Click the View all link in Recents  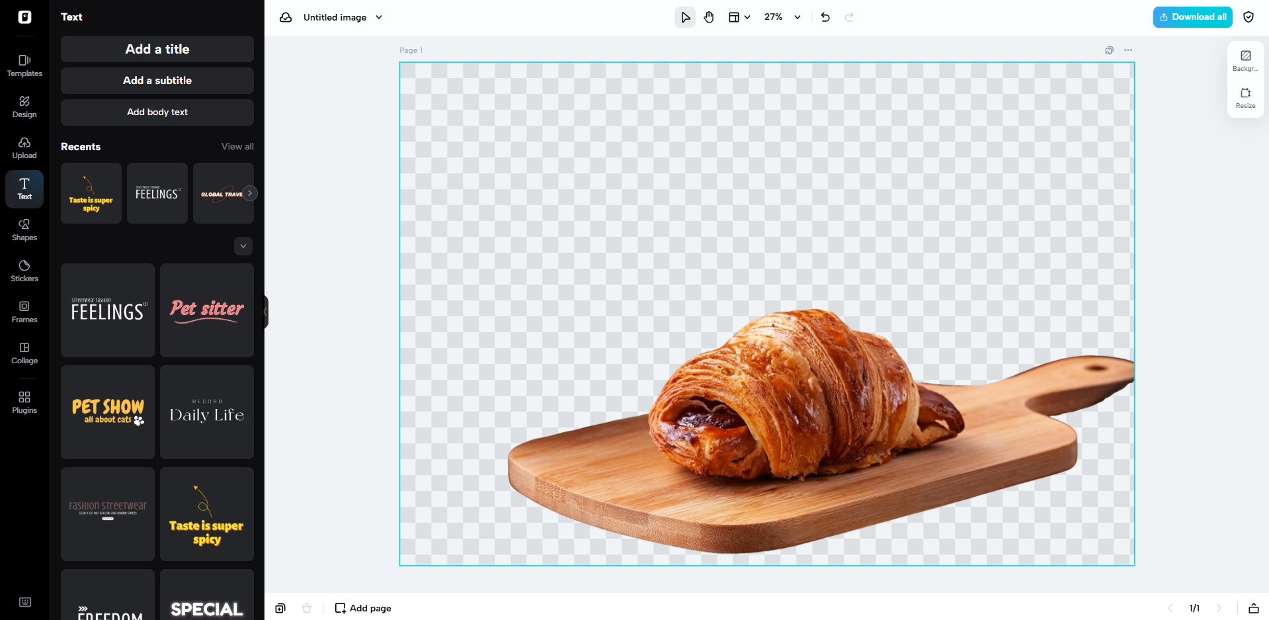coord(237,146)
